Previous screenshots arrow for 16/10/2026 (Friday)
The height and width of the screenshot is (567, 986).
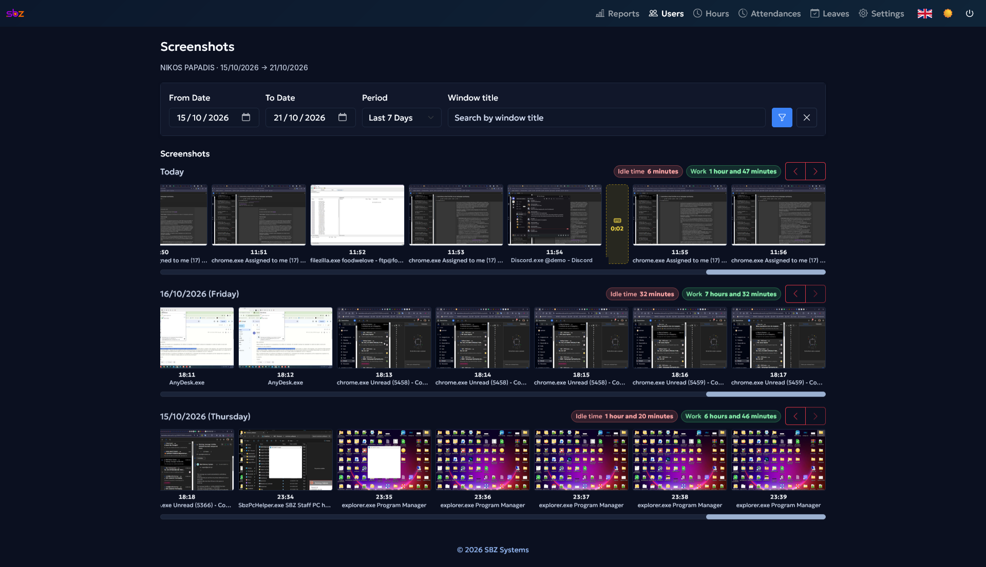(x=795, y=294)
